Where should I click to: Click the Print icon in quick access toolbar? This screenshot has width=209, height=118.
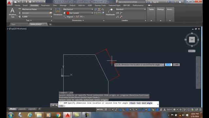tap(30, 2)
